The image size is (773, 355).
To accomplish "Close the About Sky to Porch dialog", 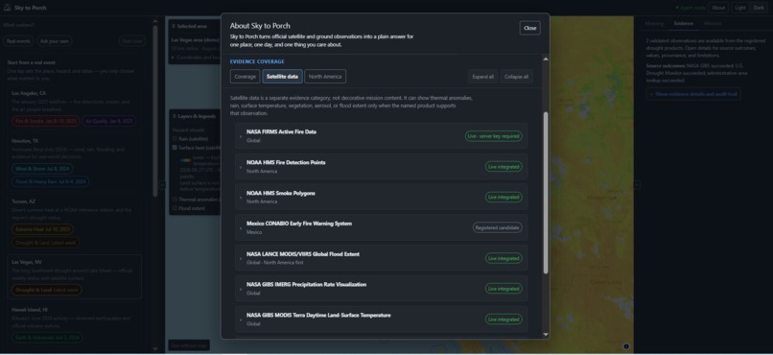I will (530, 28).
